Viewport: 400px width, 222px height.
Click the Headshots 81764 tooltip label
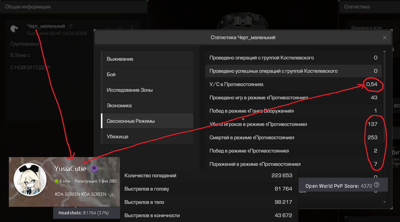(83, 213)
